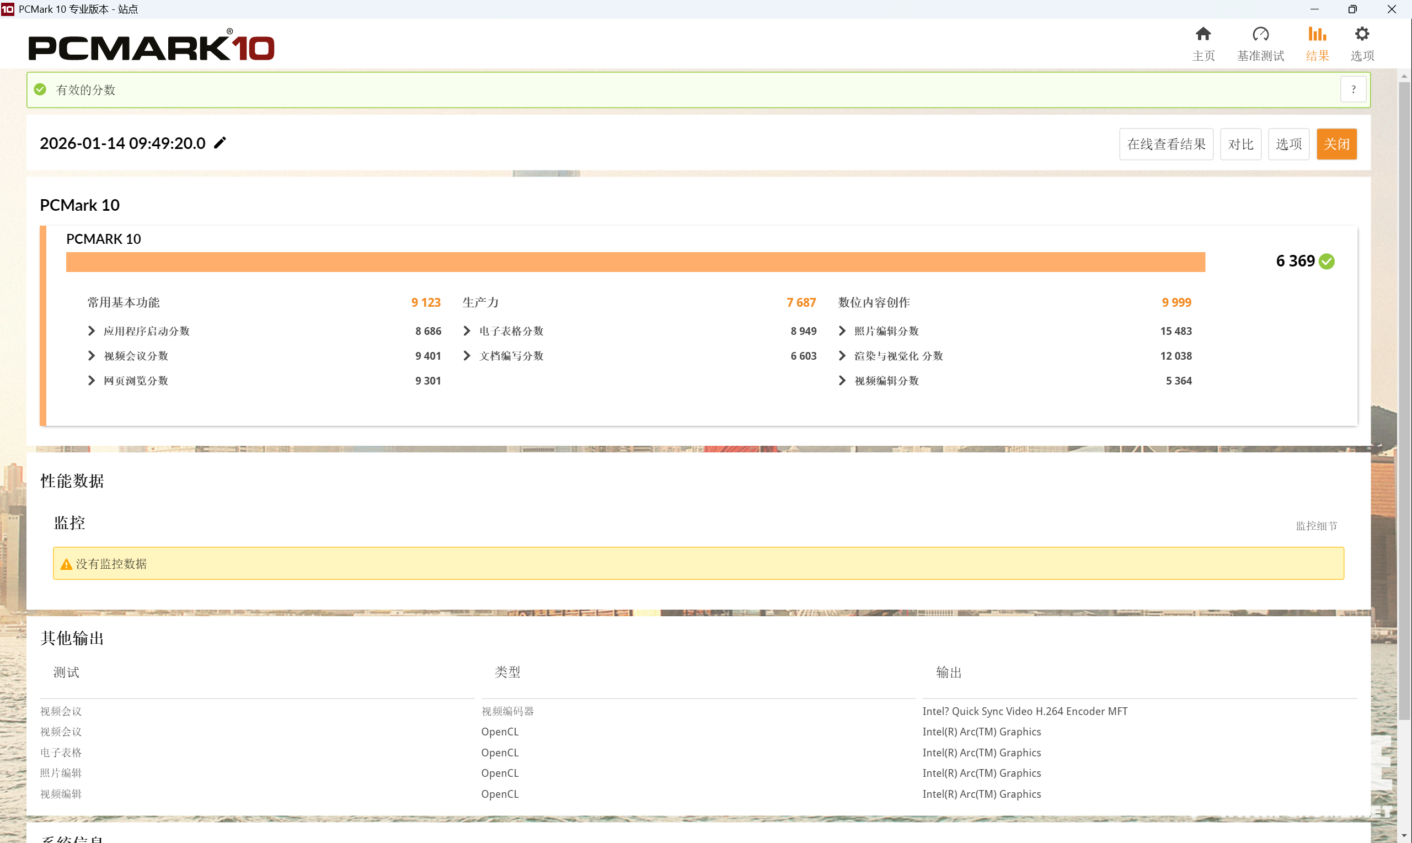Expand the 照片编辑分数 row
Image resolution: width=1412 pixels, height=843 pixels.
(x=842, y=331)
